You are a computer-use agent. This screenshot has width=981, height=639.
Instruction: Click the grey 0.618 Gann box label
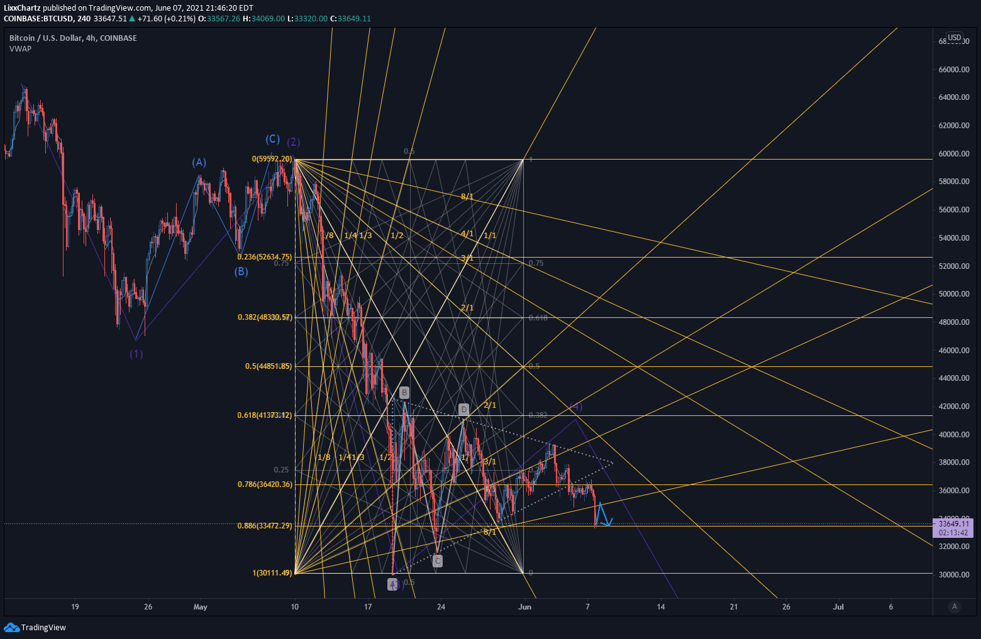coord(538,318)
